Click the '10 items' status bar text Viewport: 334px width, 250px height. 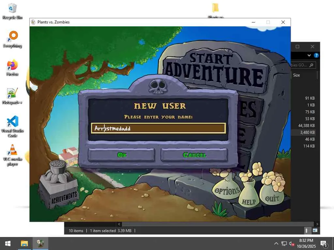pyautogui.click(x=76, y=231)
